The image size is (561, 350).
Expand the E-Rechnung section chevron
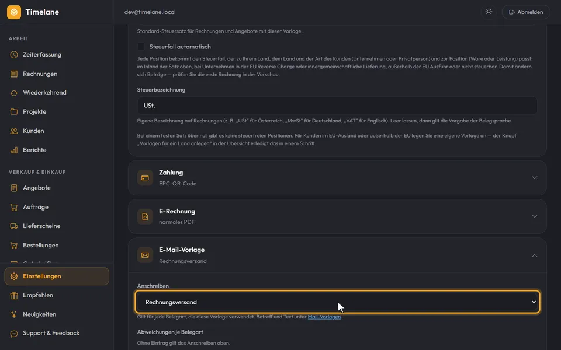tap(535, 216)
